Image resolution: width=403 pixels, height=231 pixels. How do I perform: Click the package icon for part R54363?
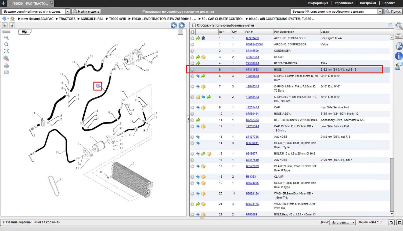[203, 177]
